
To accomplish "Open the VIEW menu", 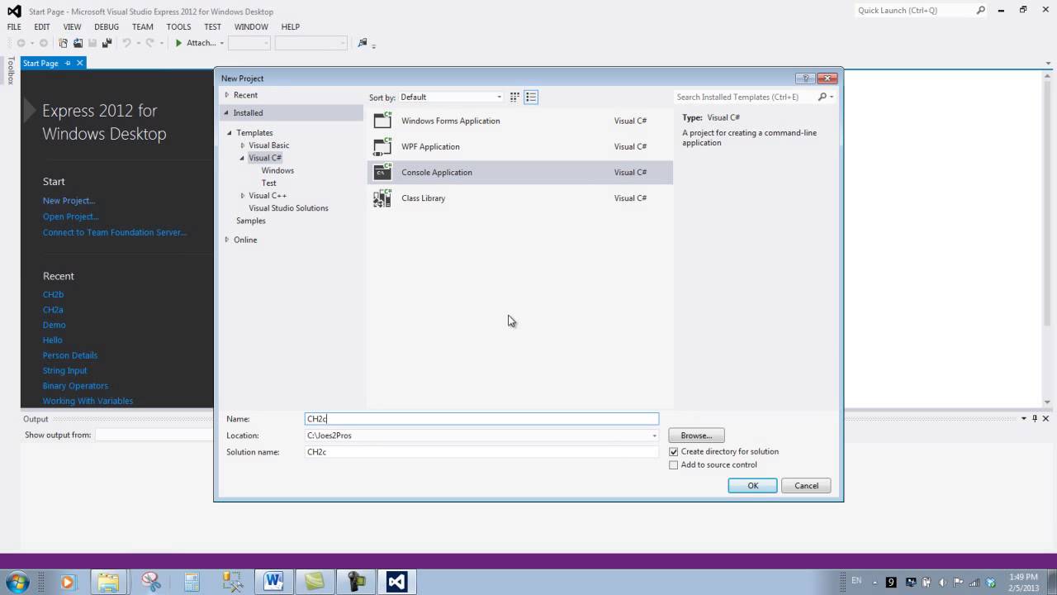I will coord(72,26).
